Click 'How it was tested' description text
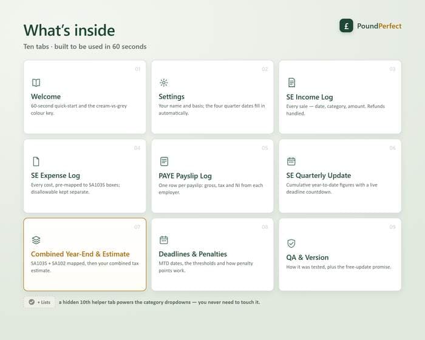Screen dimensions: 425x340 coord(339,267)
